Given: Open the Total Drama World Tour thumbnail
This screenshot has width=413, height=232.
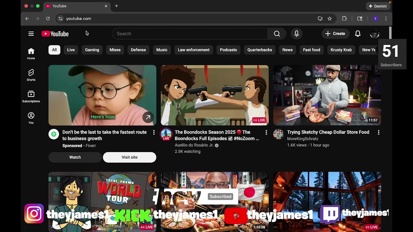Looking at the screenshot, I should click(102, 202).
